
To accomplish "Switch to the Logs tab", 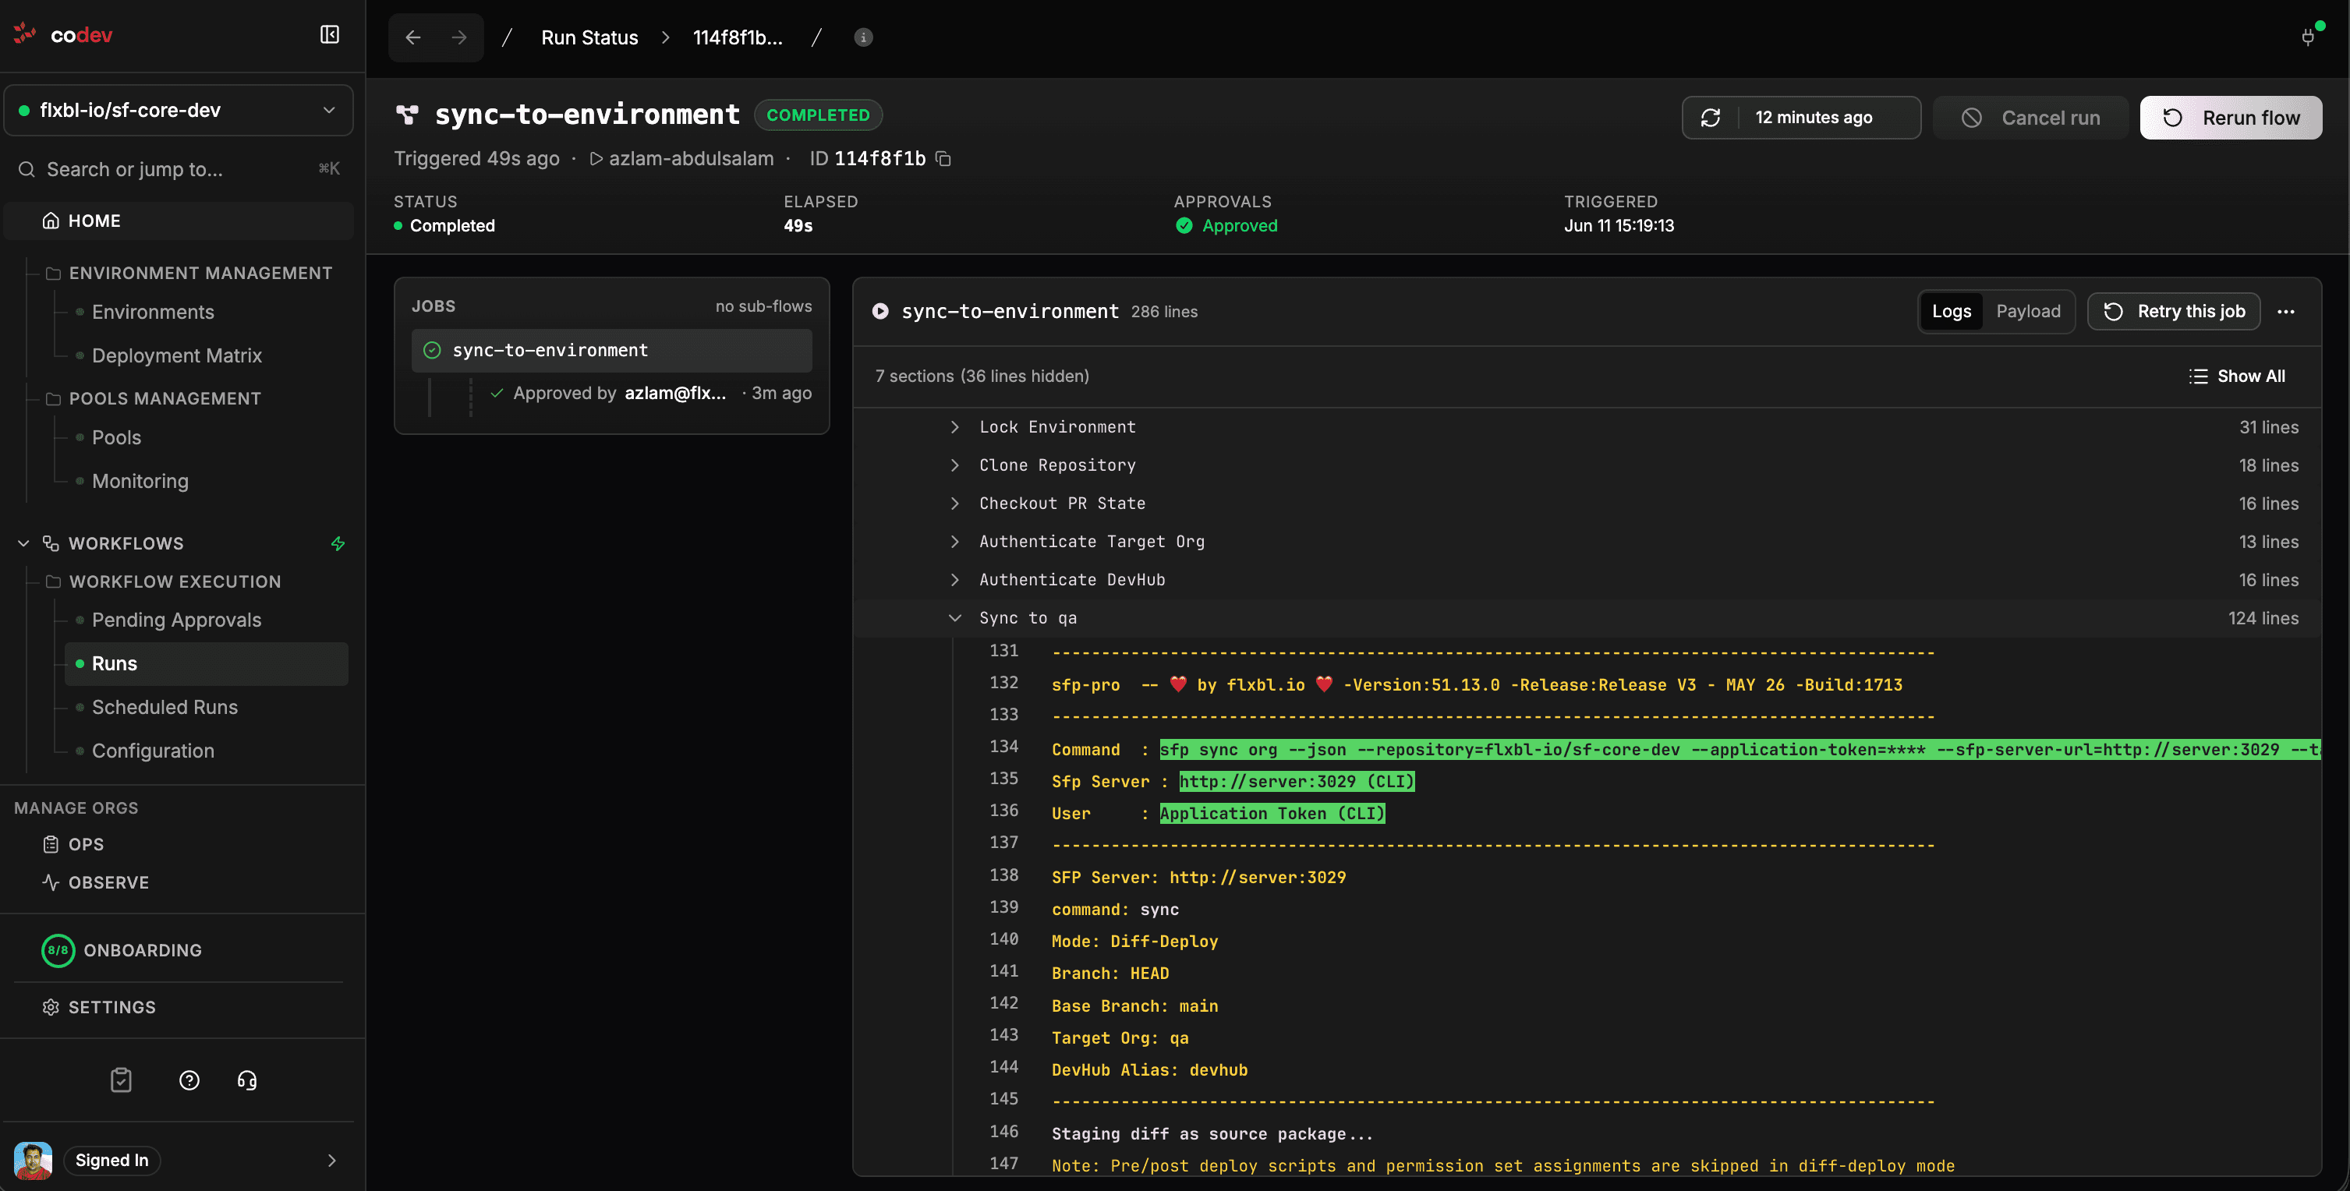I will (1952, 312).
